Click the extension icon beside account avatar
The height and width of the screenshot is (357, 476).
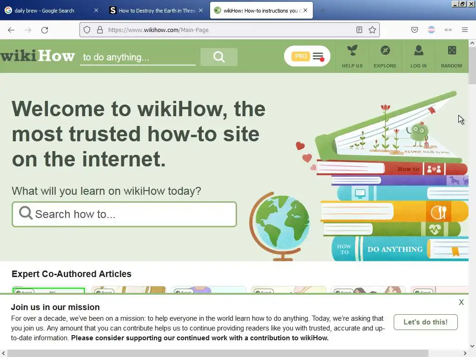click(x=448, y=30)
